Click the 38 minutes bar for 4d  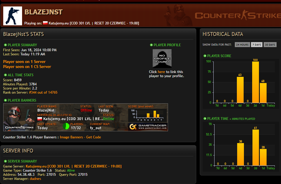pos(240,154)
